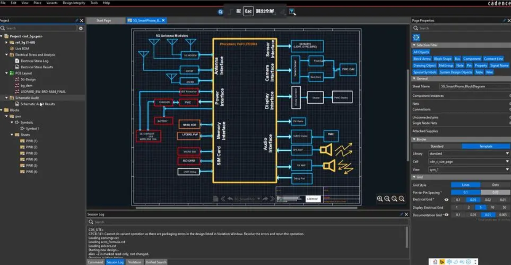The image size is (511, 265).
Task: Click the zoom out magnifier on canvas
Action: pos(387,198)
